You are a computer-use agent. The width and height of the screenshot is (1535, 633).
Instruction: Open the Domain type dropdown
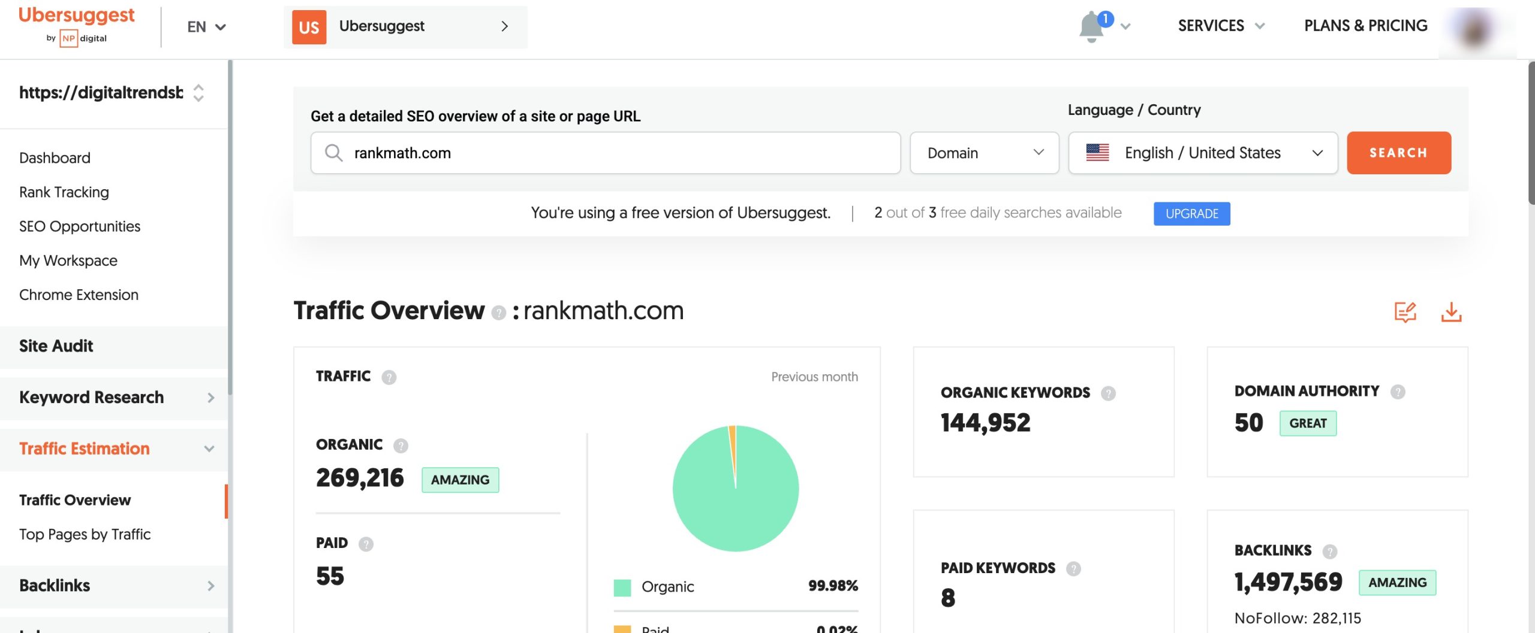coord(985,153)
